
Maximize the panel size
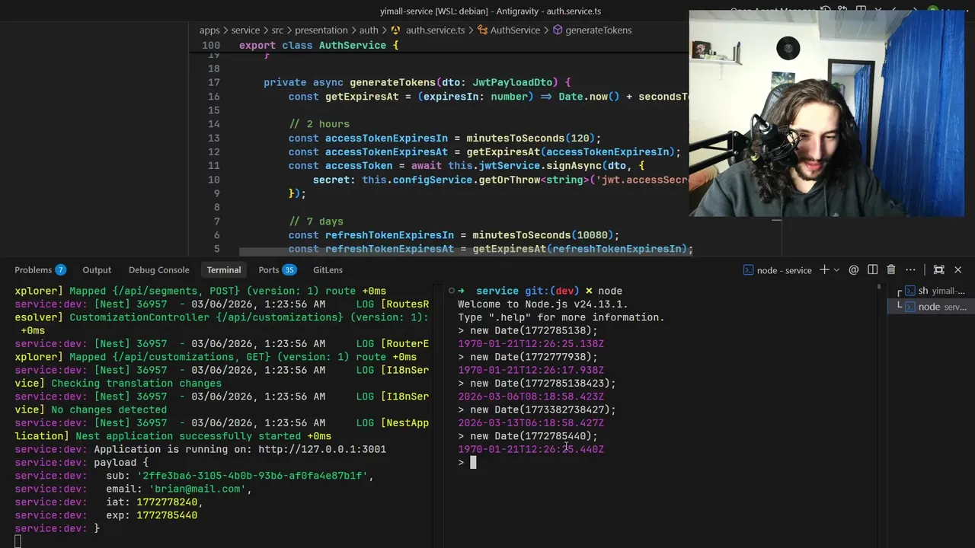[x=938, y=269]
